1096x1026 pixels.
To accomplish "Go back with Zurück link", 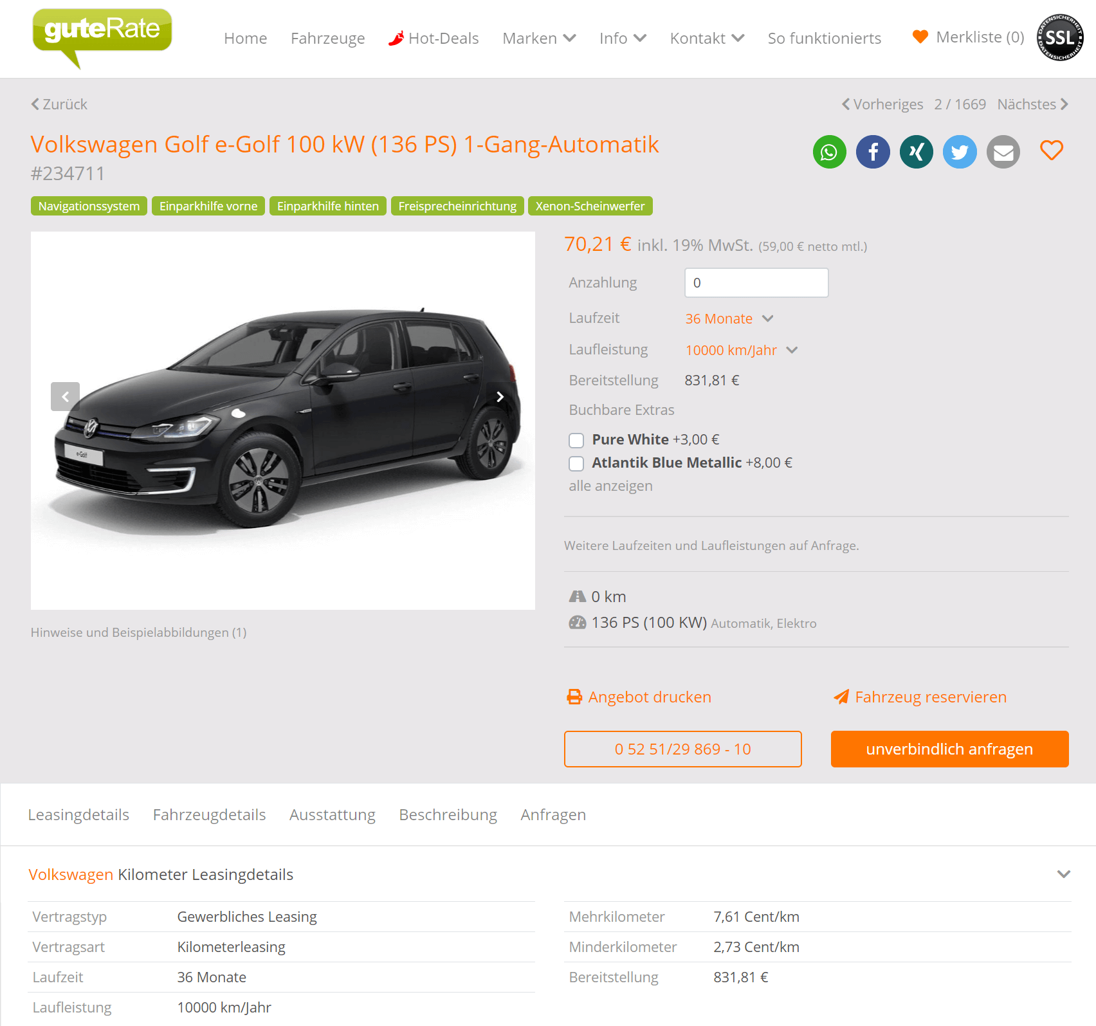I will point(59,104).
